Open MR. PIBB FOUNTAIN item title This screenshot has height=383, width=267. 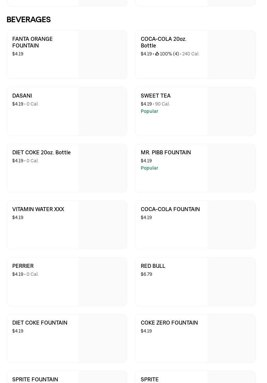(166, 152)
